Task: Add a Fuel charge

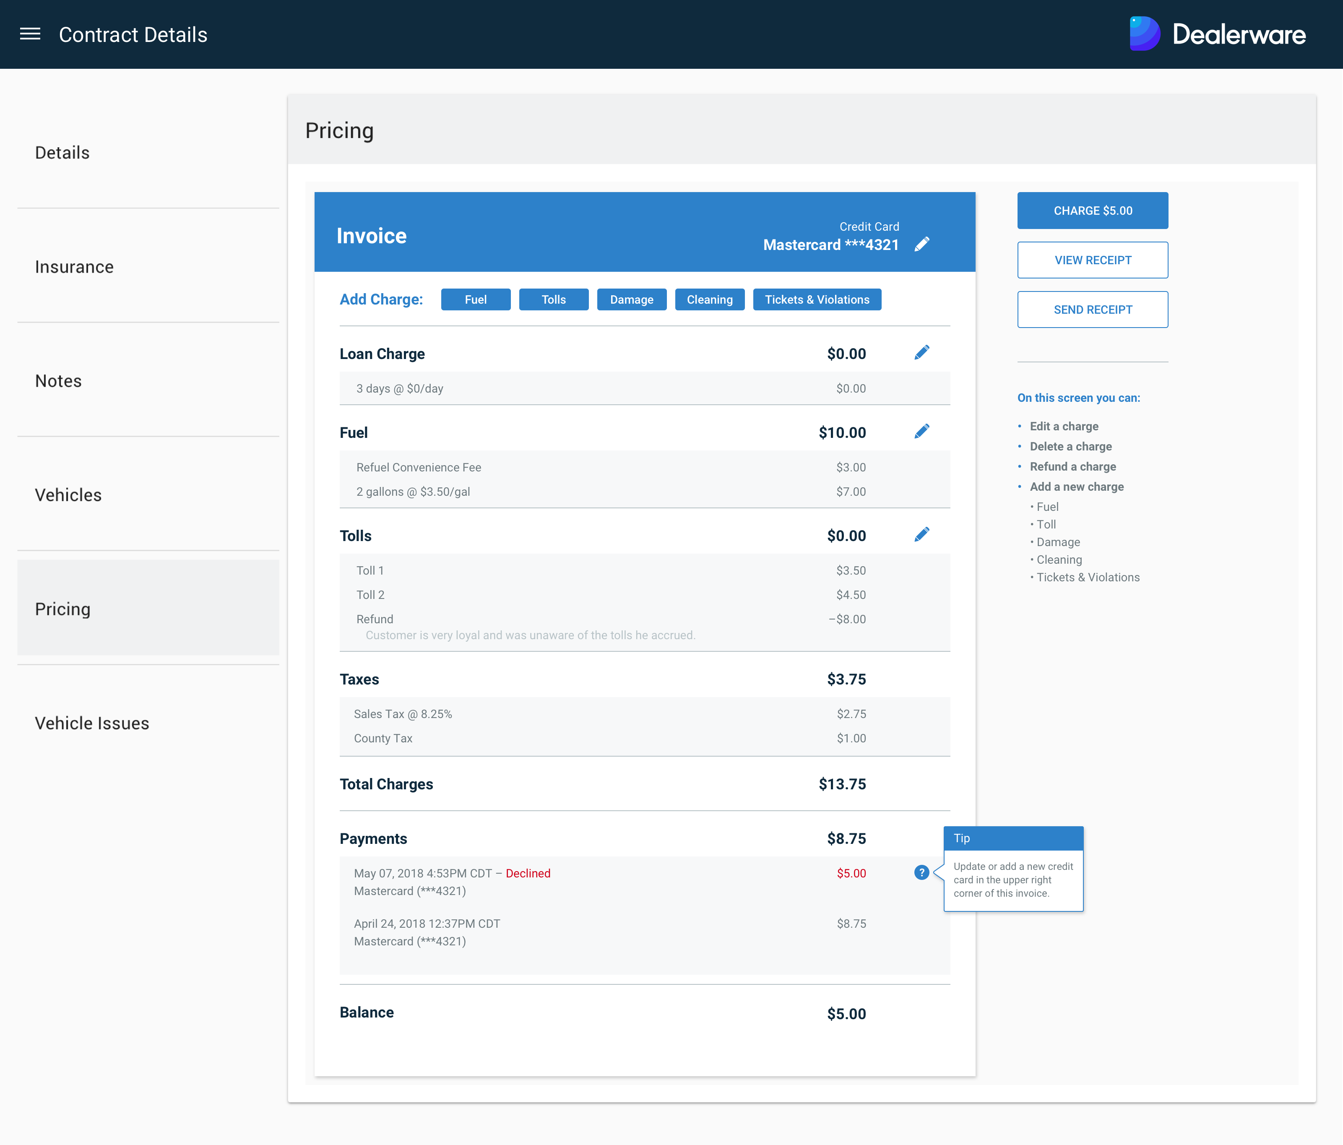Action: [x=475, y=299]
